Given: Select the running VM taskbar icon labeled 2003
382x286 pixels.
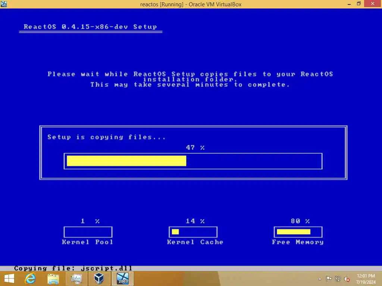Looking at the screenshot, I should pos(122,279).
